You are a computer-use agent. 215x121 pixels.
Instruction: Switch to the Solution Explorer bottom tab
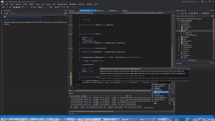[x=181, y=60]
